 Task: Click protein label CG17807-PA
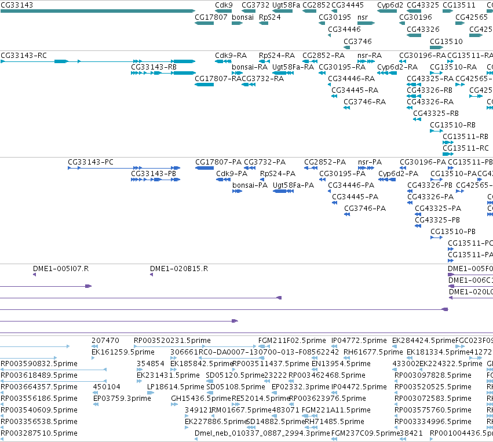pyautogui.click(x=218, y=162)
